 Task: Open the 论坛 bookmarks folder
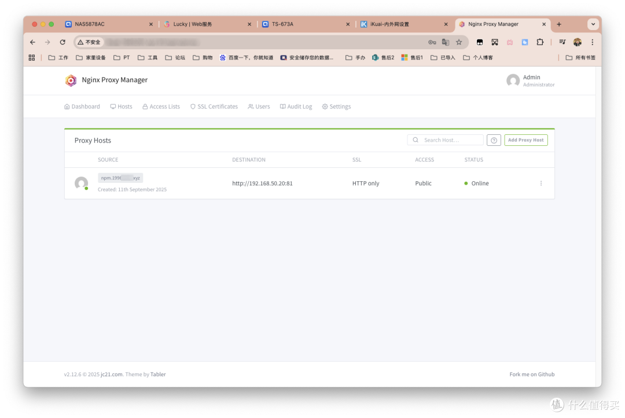coord(175,58)
